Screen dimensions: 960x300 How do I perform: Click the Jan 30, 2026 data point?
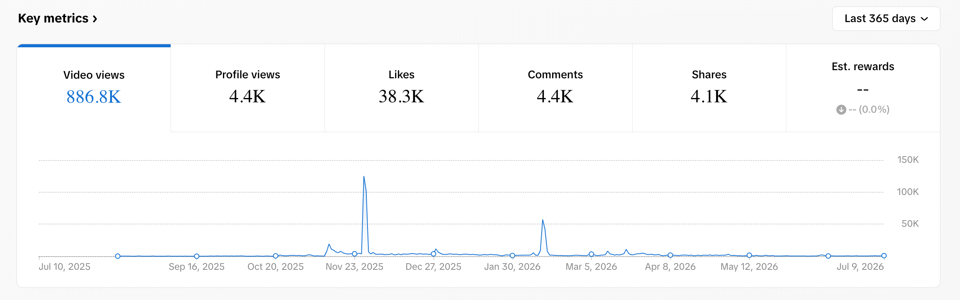tap(512, 255)
